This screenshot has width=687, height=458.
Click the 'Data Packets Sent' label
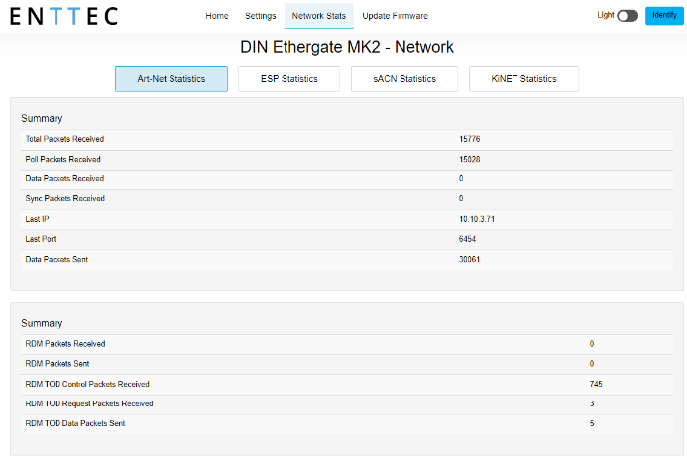57,259
